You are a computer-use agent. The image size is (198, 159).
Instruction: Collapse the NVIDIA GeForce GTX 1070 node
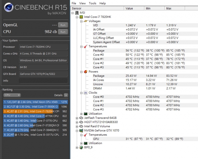click(77, 131)
